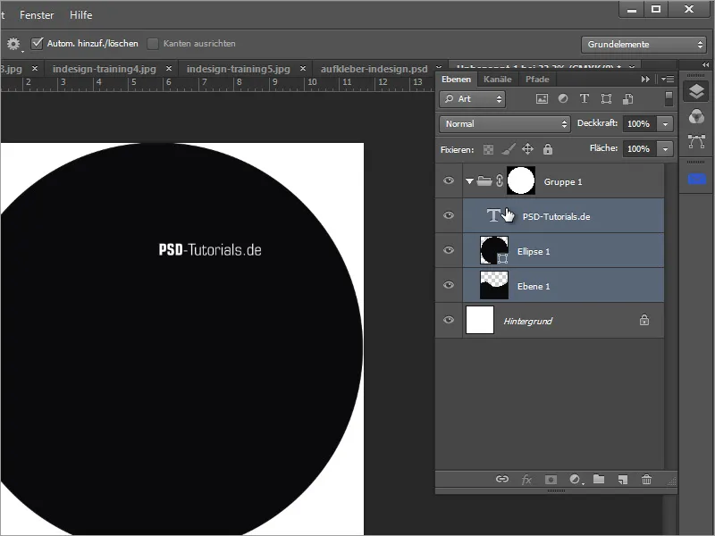Create a new group folder icon
This screenshot has width=715, height=536.
[x=599, y=479]
